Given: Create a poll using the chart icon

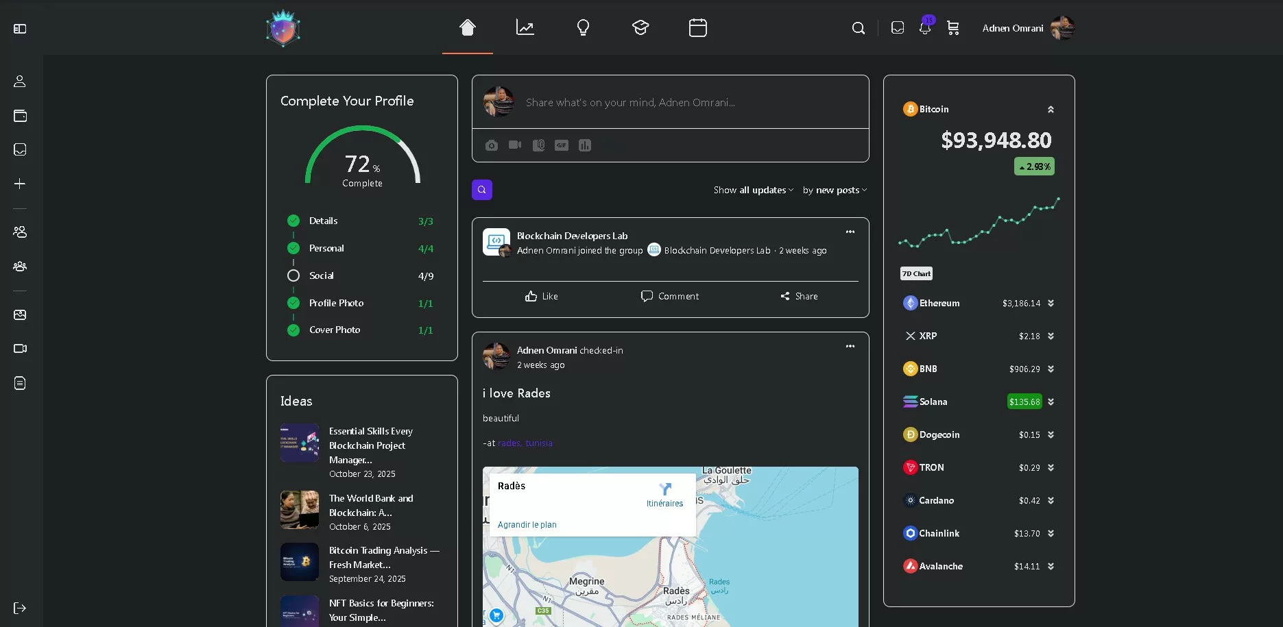Looking at the screenshot, I should [x=584, y=145].
